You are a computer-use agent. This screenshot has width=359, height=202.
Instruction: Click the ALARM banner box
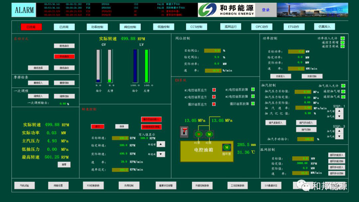(24, 10)
